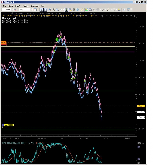The image size is (153, 165).
Task: Select the fan lines drawing tool
Action: pos(103,10)
